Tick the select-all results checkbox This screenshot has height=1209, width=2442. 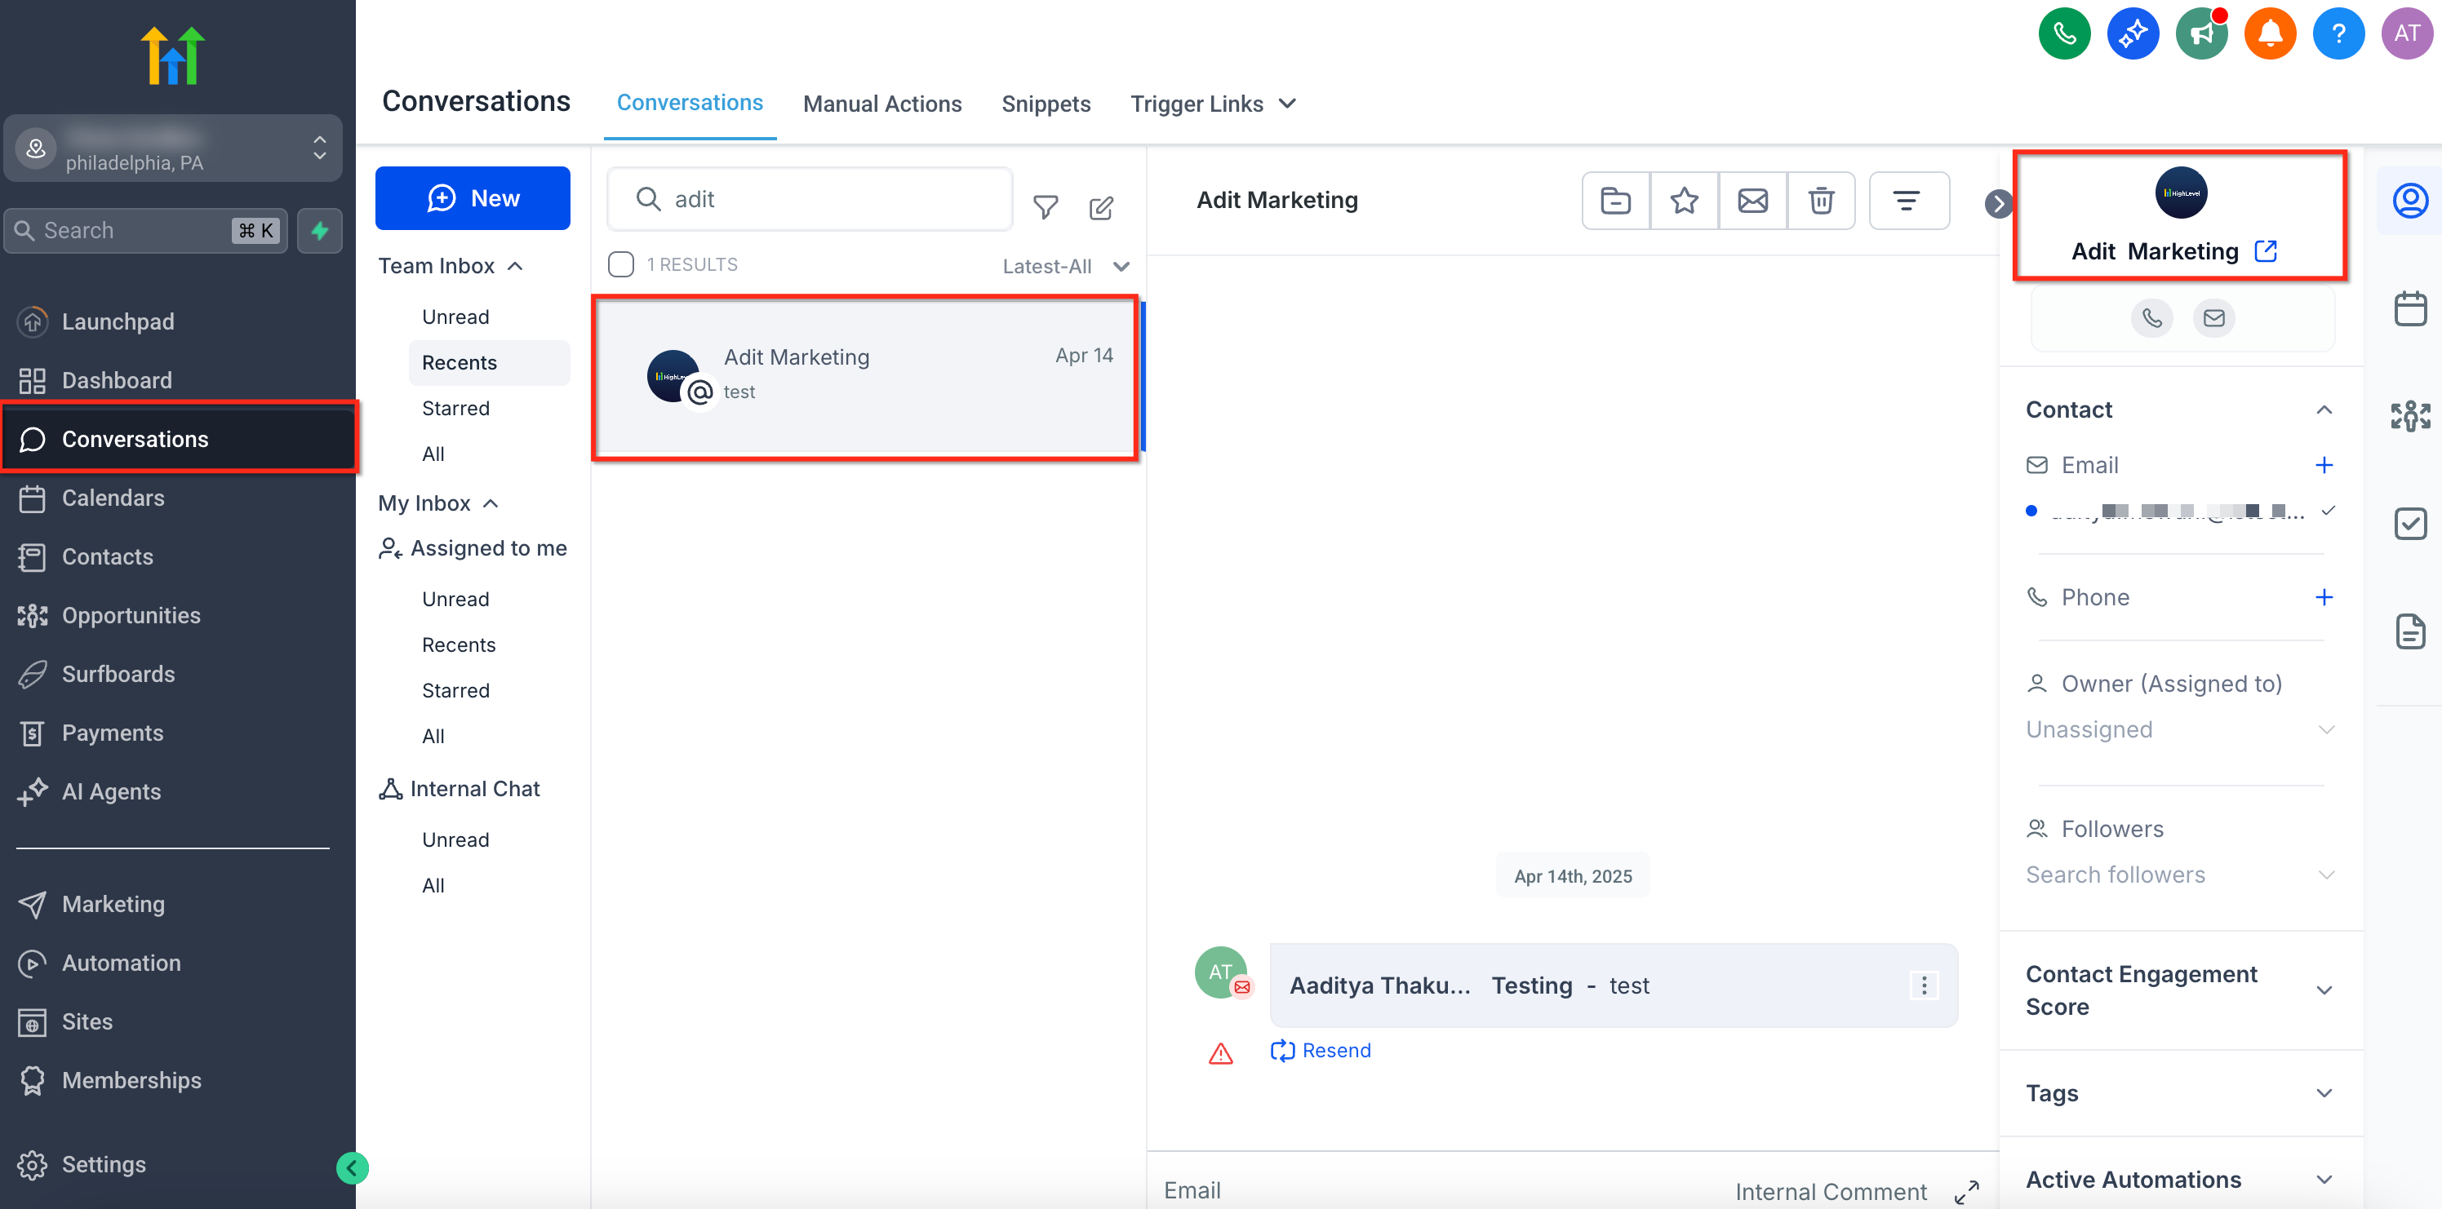tap(621, 264)
